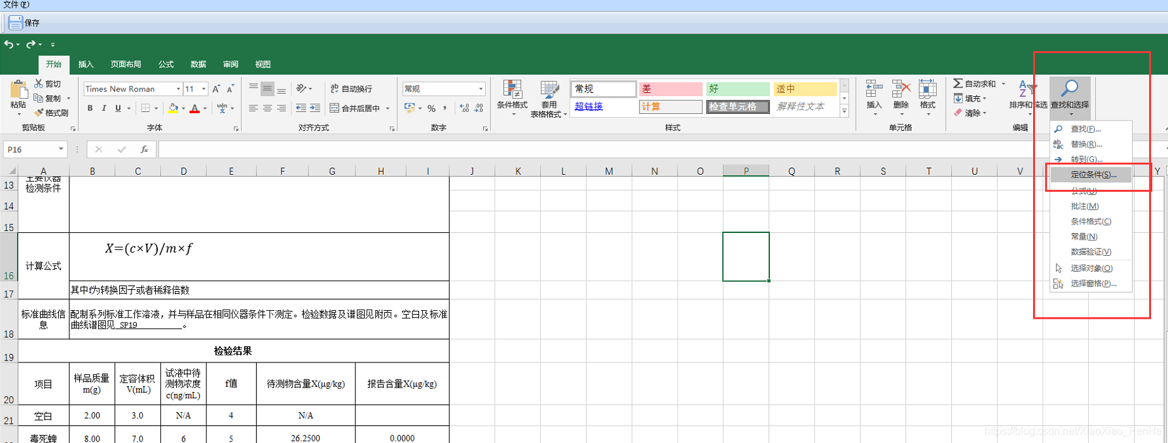Open the font size 11 dropdown
The width and height of the screenshot is (1168, 443).
204,89
